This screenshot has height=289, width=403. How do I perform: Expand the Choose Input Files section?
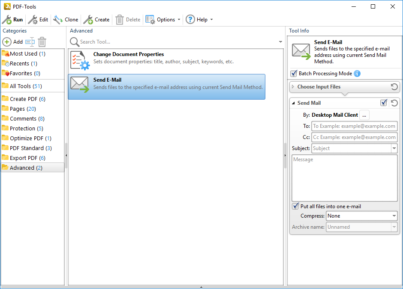(x=293, y=87)
